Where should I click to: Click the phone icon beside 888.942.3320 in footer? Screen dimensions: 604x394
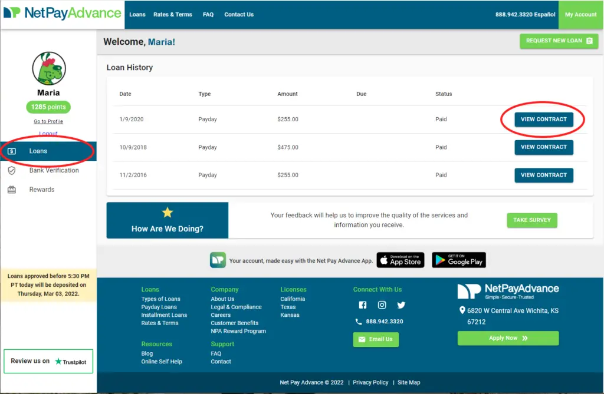[x=358, y=322]
